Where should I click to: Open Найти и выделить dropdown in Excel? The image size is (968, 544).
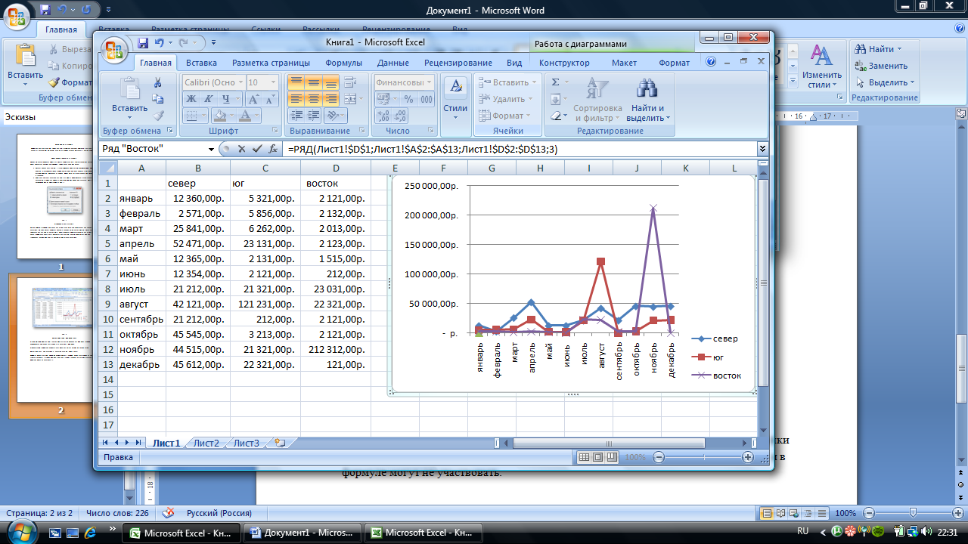pyautogui.click(x=648, y=100)
